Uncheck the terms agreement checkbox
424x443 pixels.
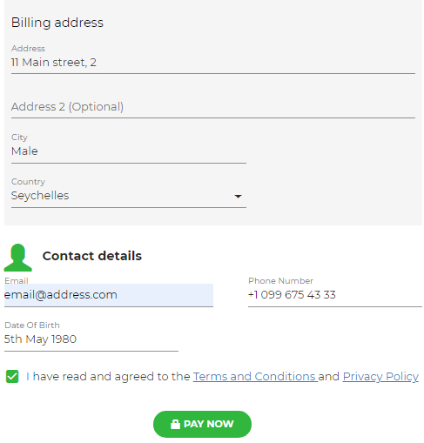click(x=12, y=376)
